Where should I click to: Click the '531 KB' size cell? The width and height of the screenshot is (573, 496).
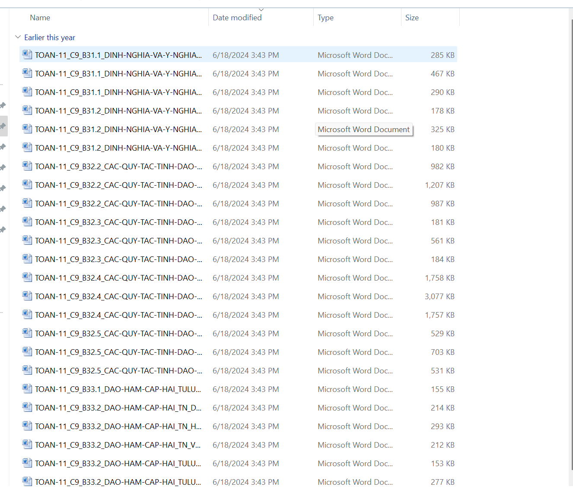click(442, 371)
